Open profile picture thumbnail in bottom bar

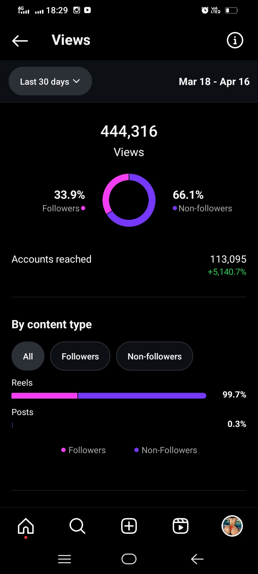[x=232, y=526]
